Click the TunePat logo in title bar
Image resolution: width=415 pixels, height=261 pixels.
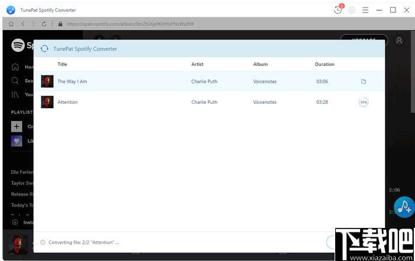[x=11, y=10]
